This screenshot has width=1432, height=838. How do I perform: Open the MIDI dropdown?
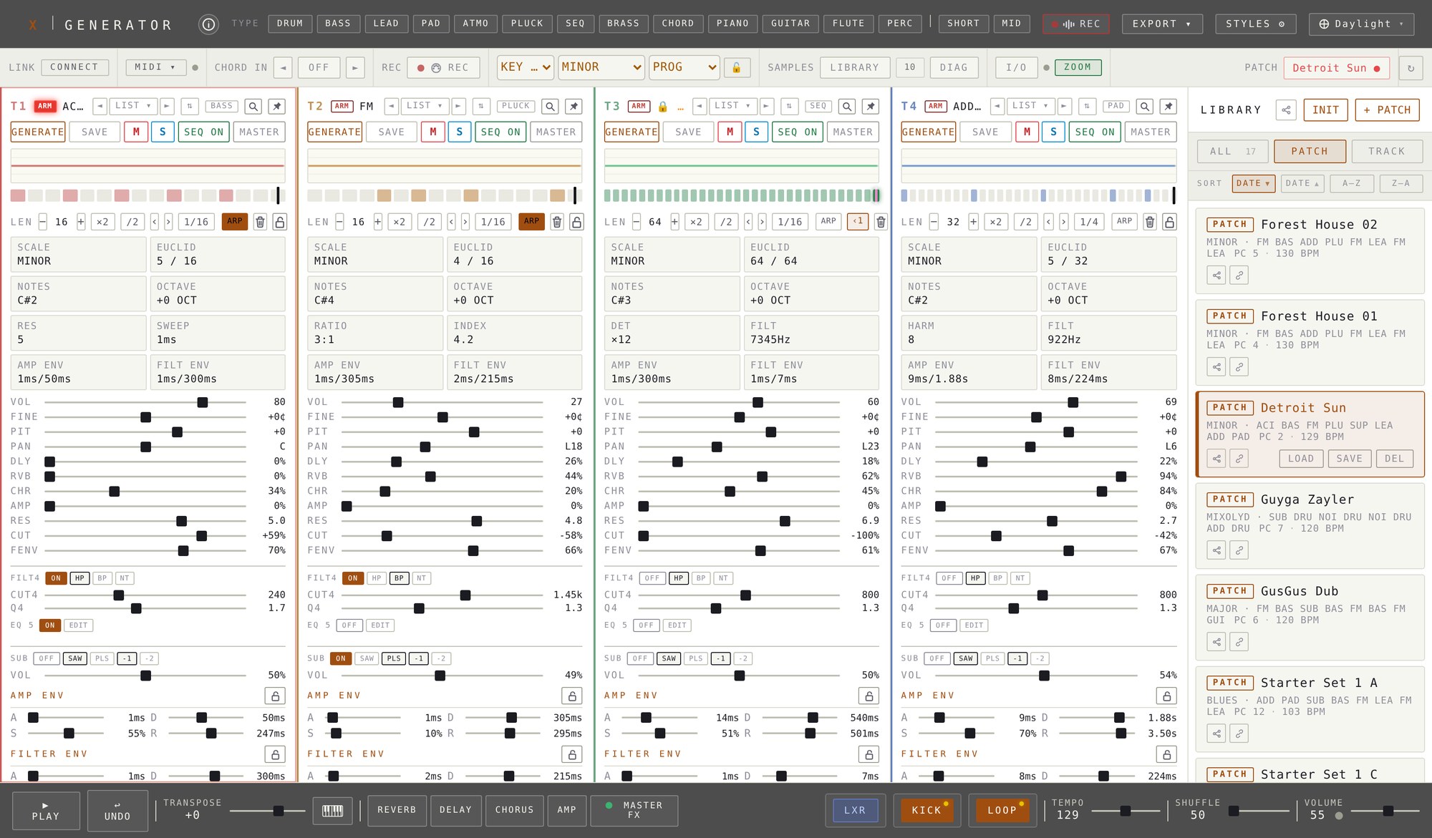[x=155, y=67]
